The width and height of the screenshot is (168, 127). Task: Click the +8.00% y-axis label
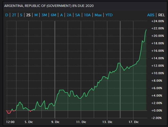pyautogui.click(x=157, y=81)
